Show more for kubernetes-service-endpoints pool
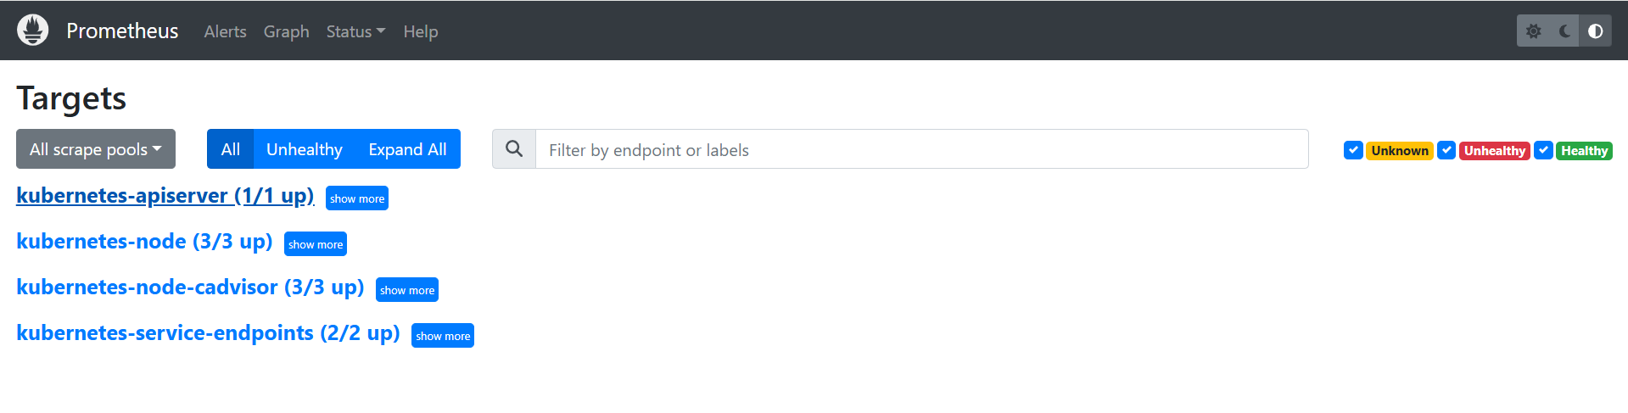The width and height of the screenshot is (1628, 413). click(x=443, y=336)
